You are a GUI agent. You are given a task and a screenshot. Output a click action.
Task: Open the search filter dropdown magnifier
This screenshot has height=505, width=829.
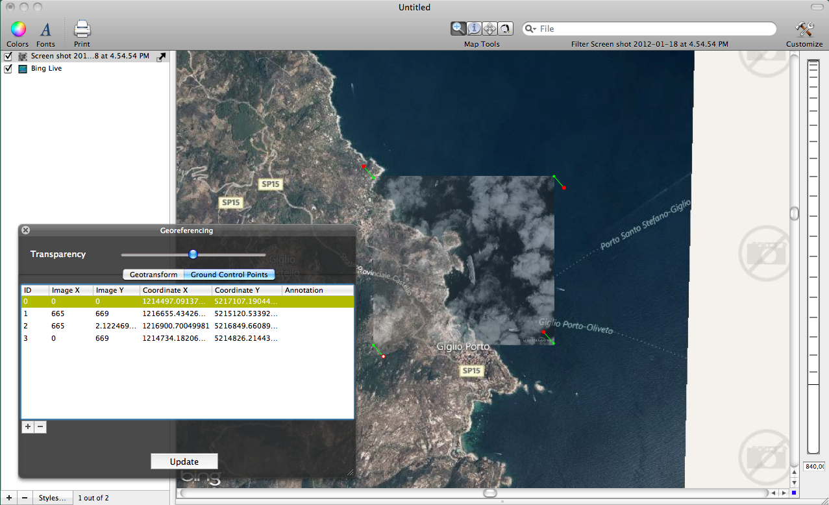click(531, 29)
